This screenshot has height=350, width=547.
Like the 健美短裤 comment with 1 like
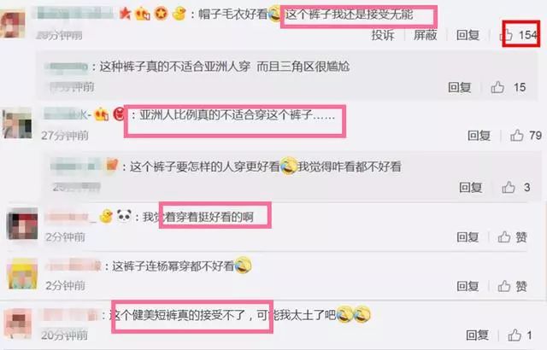(515, 335)
